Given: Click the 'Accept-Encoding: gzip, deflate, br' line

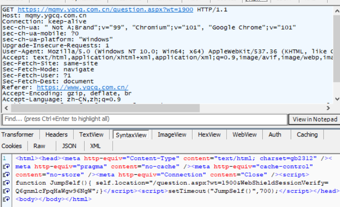Looking at the screenshot, I should (67, 93).
